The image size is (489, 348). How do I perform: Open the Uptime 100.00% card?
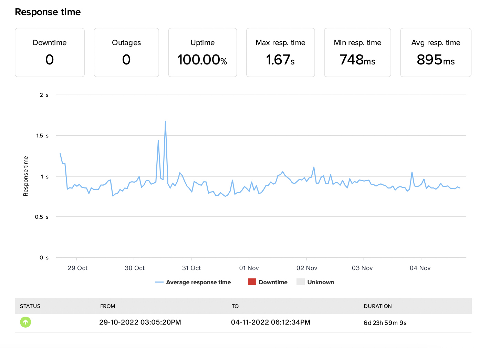pos(202,52)
